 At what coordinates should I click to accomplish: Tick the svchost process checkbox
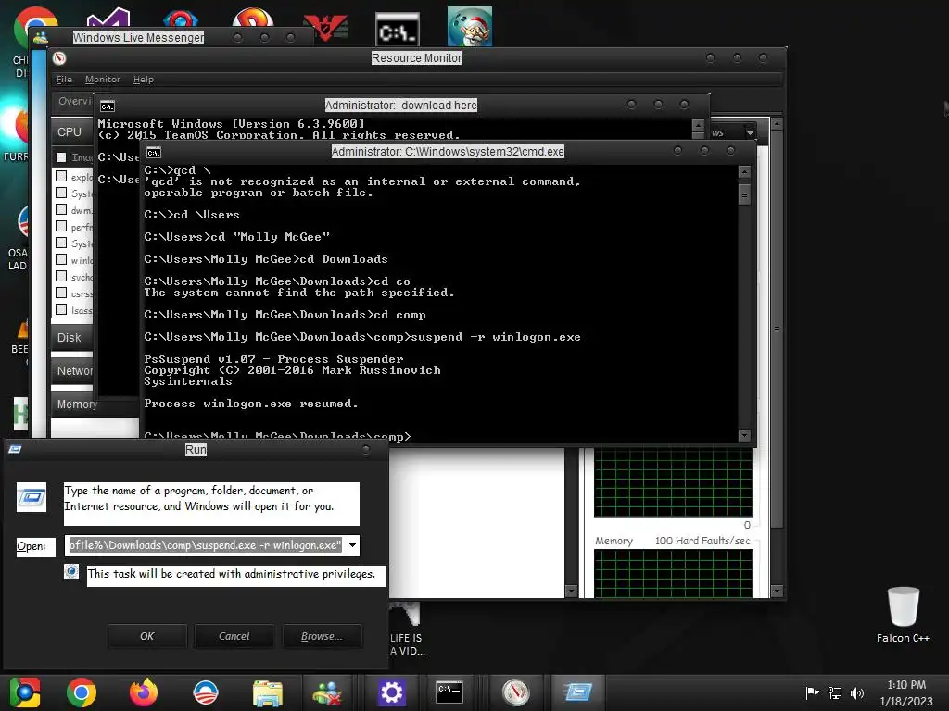(x=61, y=276)
